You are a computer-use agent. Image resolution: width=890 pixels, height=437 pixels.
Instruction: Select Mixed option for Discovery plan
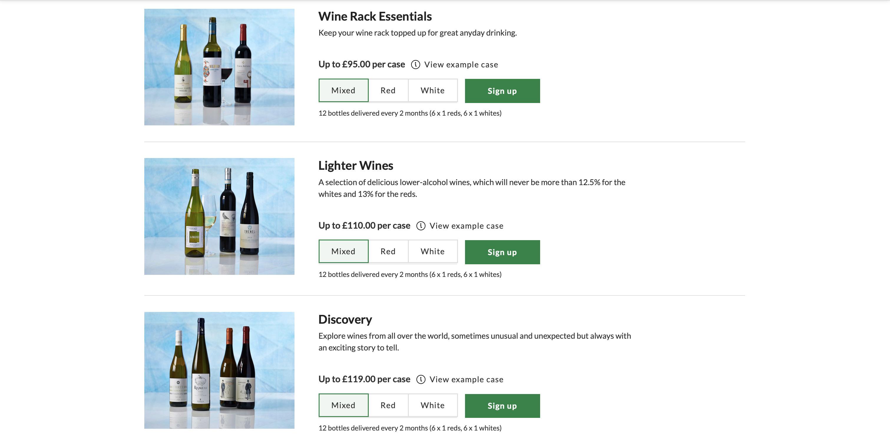coord(343,405)
